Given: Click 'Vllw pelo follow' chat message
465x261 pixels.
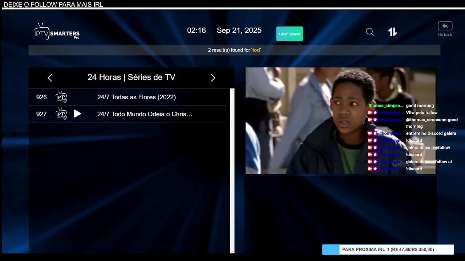Looking at the screenshot, I should click(422, 113).
